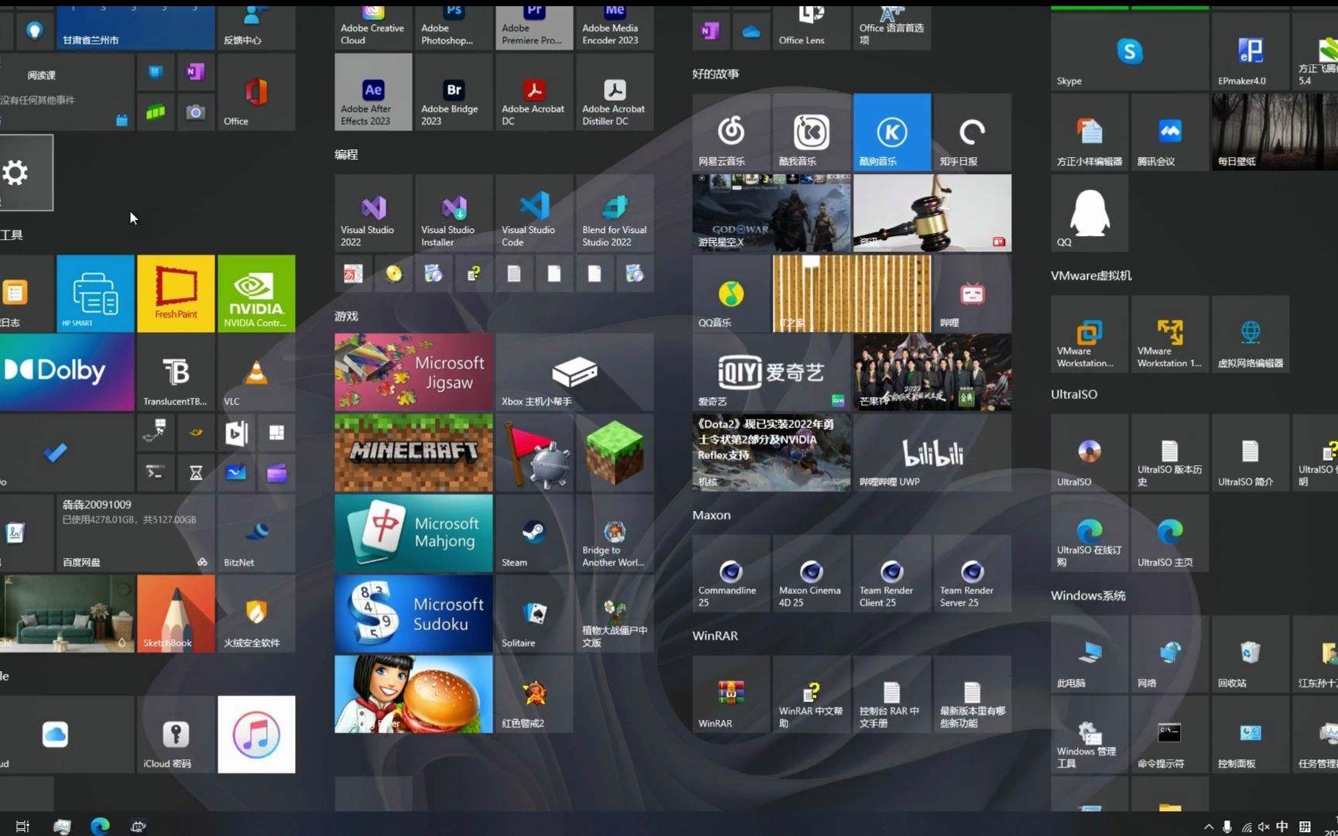Launch EPmaker4.0 tile

[x=1251, y=52]
